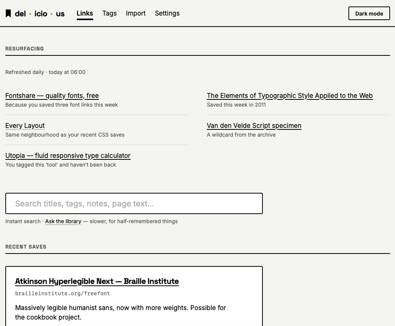The image size is (395, 326).
Task: Click 'A wildcard from the archive' note
Action: tap(241, 135)
